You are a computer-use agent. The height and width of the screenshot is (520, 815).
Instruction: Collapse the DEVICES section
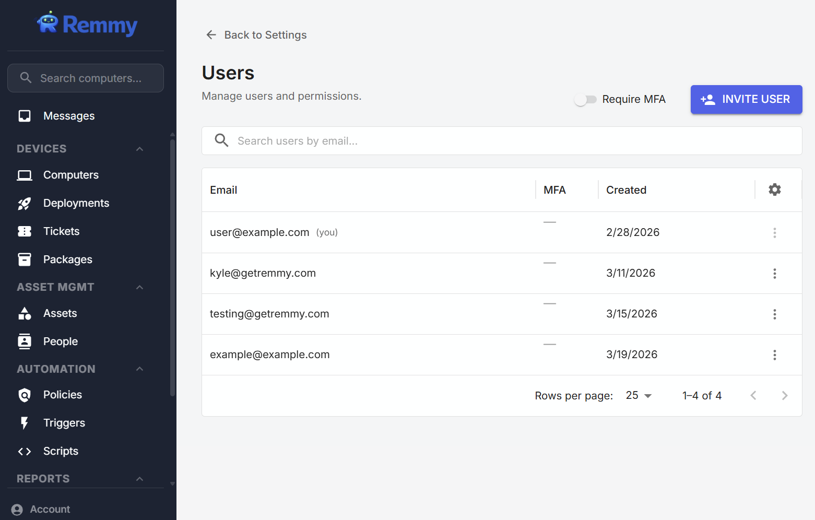pyautogui.click(x=139, y=149)
